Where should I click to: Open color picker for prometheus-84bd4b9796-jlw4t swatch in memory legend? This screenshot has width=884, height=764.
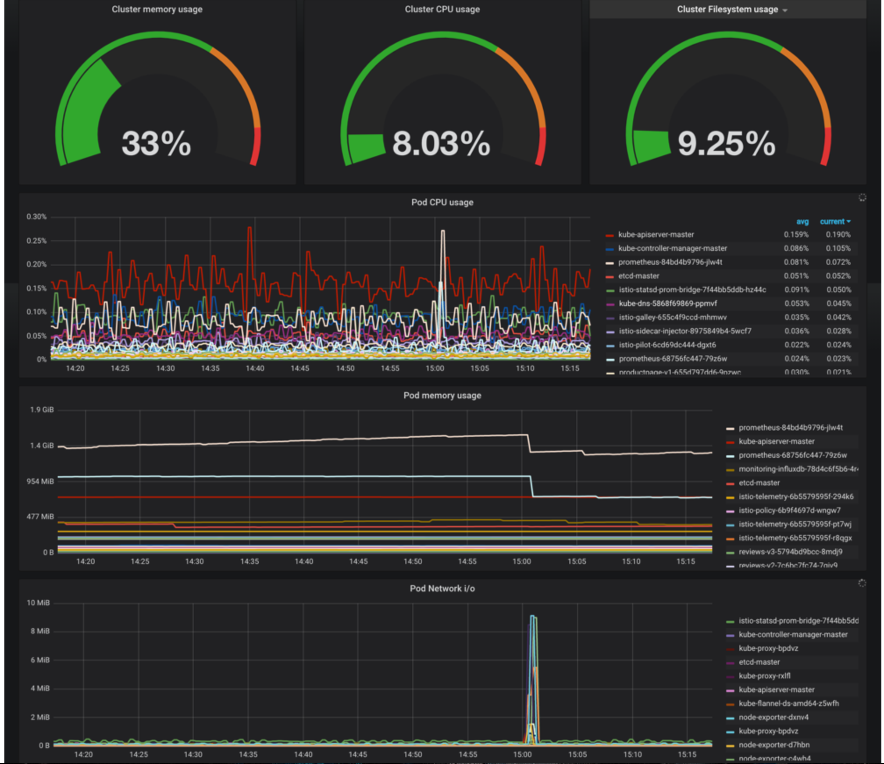point(730,428)
